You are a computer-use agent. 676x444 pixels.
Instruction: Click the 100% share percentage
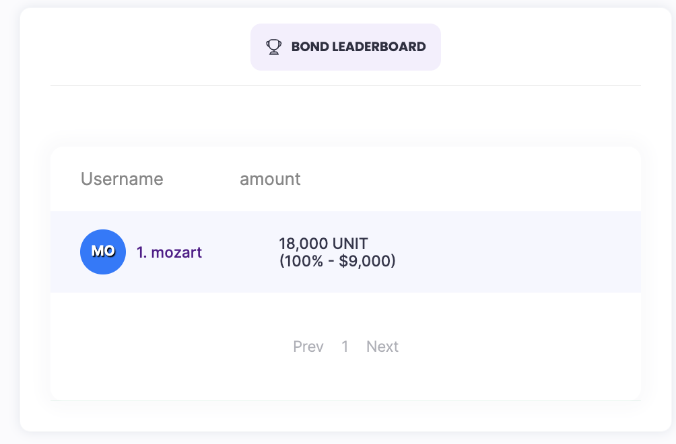click(302, 261)
